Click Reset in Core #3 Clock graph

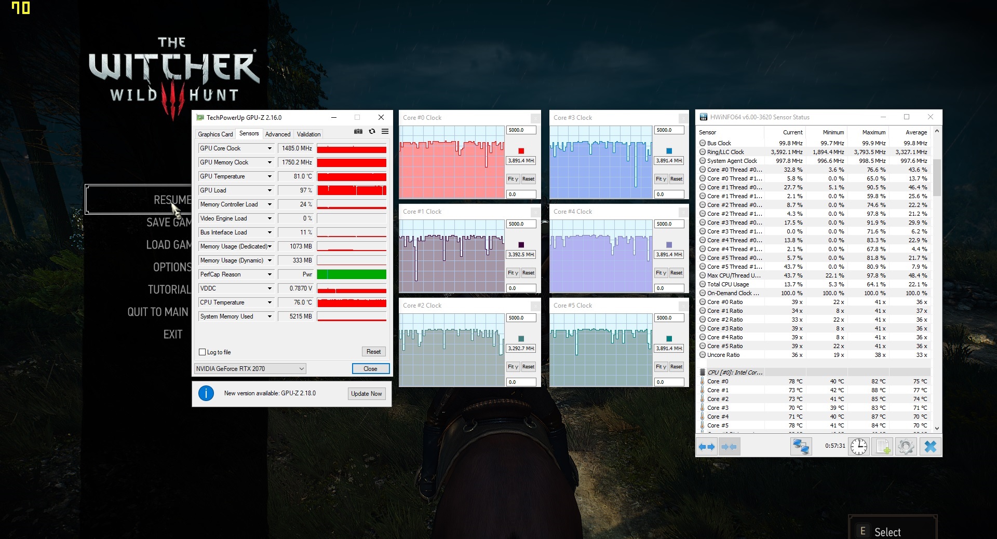[676, 179]
